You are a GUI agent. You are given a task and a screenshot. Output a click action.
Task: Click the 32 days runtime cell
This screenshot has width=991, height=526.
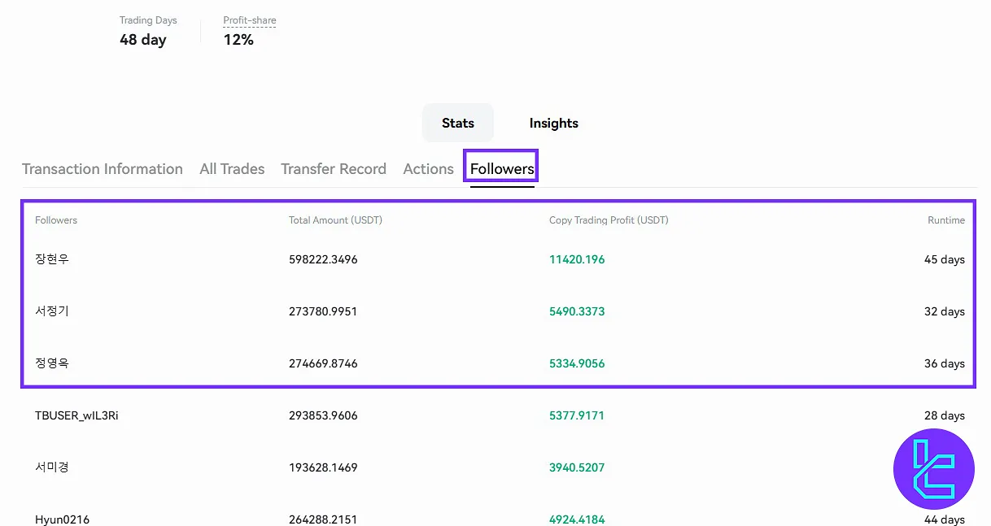pos(945,311)
